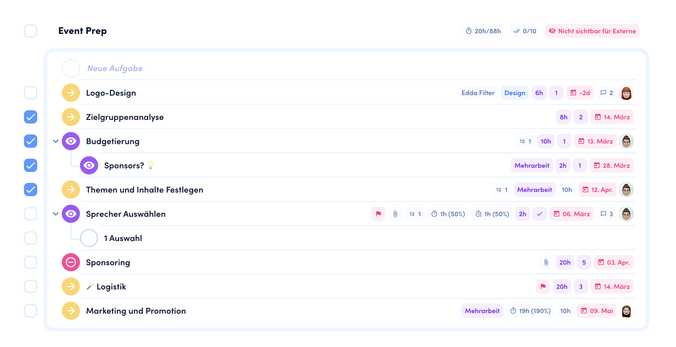Viewport: 676px width, 347px height.
Task: Click the yellow arrow status icon on Logo-Design
Action: click(71, 93)
